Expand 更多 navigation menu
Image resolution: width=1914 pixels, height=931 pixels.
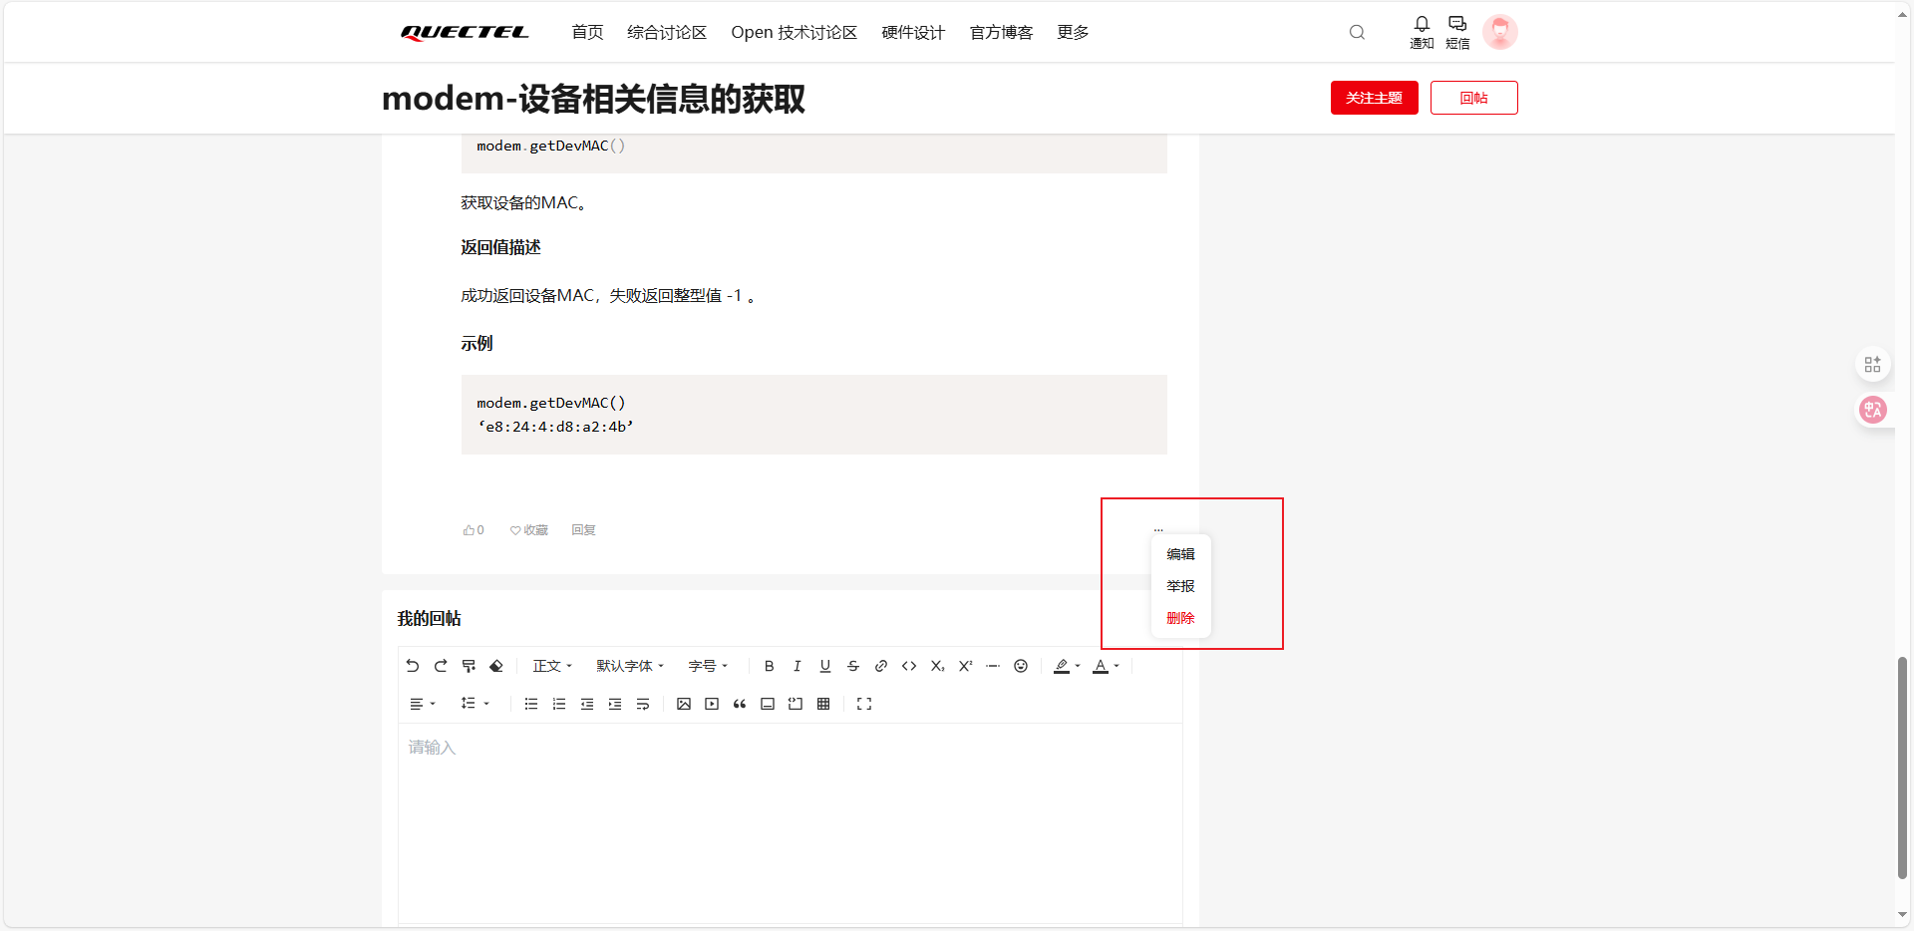(x=1074, y=32)
